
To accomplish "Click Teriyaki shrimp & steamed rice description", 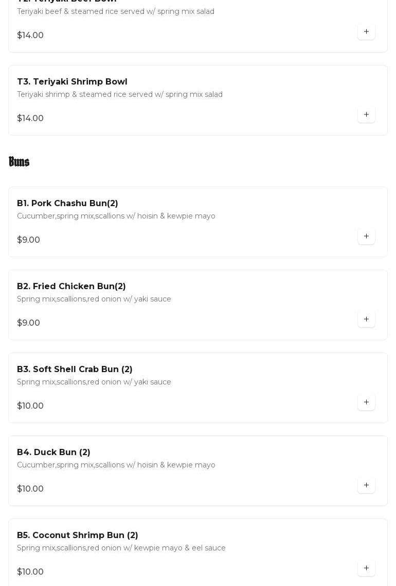I will pyautogui.click(x=120, y=94).
